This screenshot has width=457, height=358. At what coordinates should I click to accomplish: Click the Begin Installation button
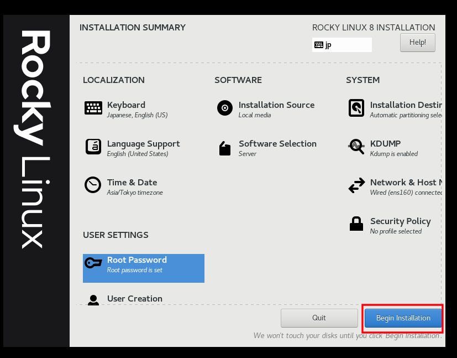click(403, 318)
